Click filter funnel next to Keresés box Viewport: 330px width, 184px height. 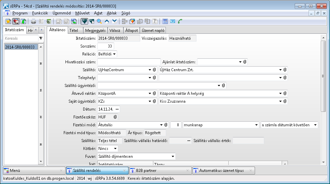pyautogui.click(x=41, y=38)
